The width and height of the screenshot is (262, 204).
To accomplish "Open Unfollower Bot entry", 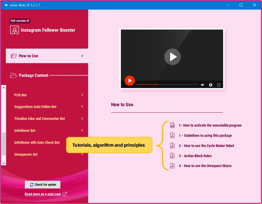I will pos(24,130).
